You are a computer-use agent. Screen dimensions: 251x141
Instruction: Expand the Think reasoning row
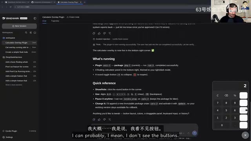(144, 45)
